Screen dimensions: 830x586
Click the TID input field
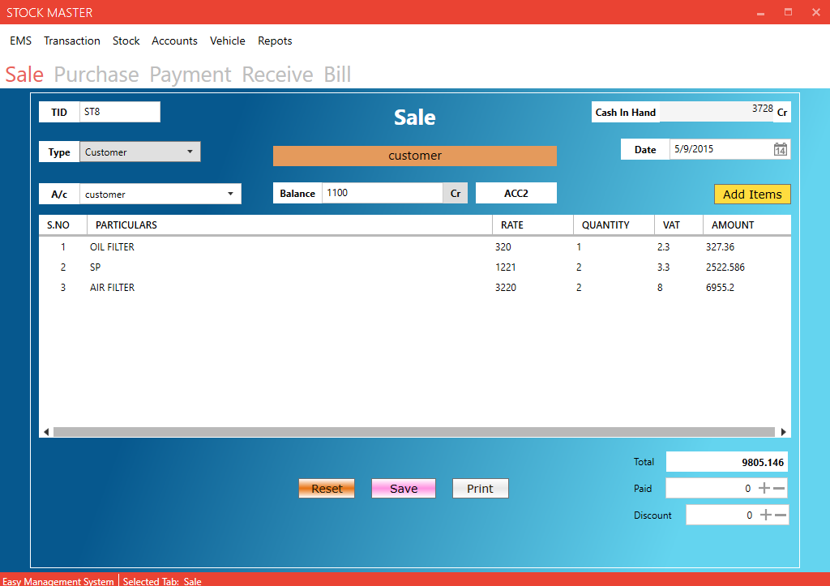coord(119,112)
